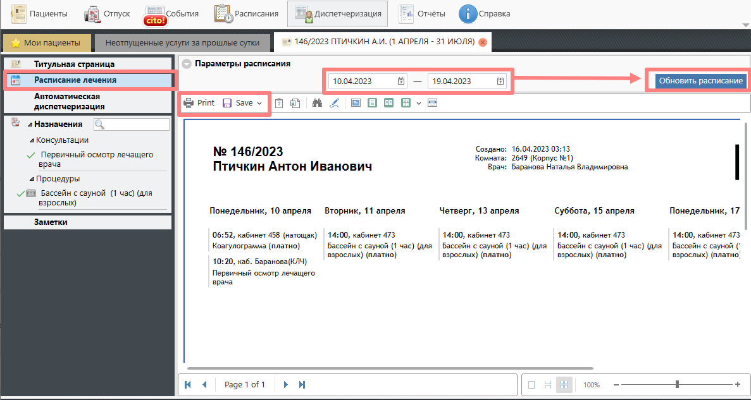Switch to two-page view icon
751x400 pixels.
pos(389,103)
